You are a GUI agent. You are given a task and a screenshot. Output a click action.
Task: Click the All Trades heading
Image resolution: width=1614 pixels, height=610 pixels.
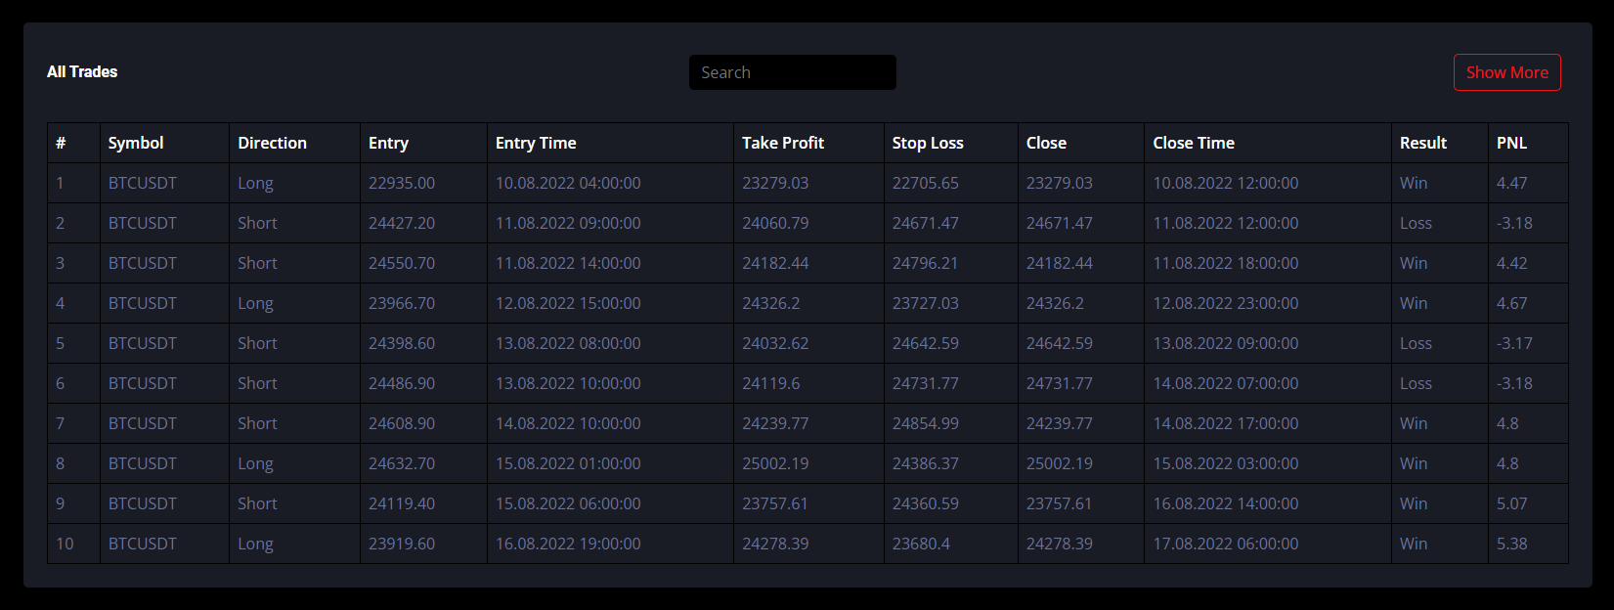click(x=82, y=72)
